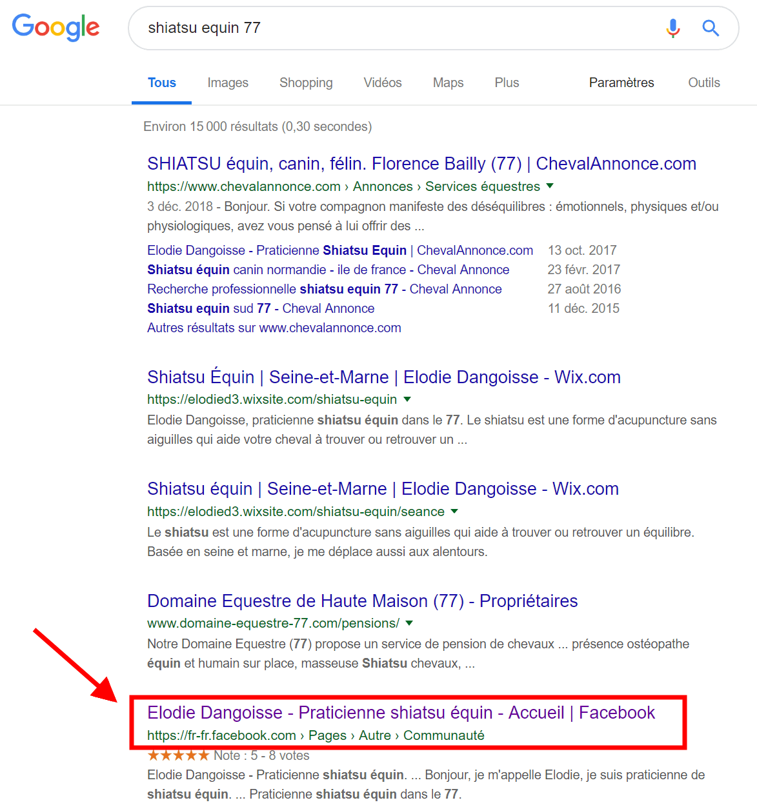Click Autres résultats sur www.chevalannonce.com
The width and height of the screenshot is (757, 807).
[274, 328]
